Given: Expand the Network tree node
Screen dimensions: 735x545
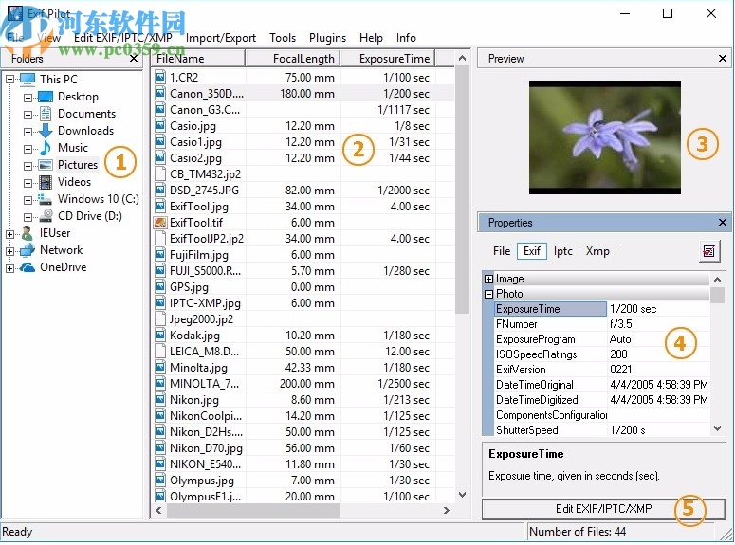Looking at the screenshot, I should [10, 251].
